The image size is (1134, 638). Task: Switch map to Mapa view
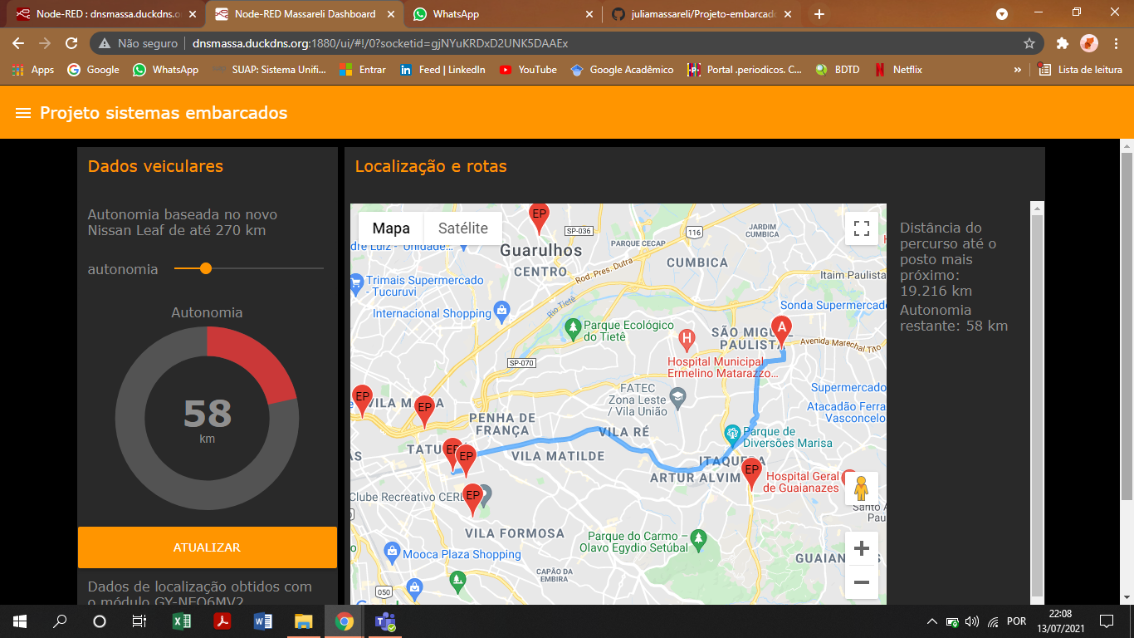point(391,228)
